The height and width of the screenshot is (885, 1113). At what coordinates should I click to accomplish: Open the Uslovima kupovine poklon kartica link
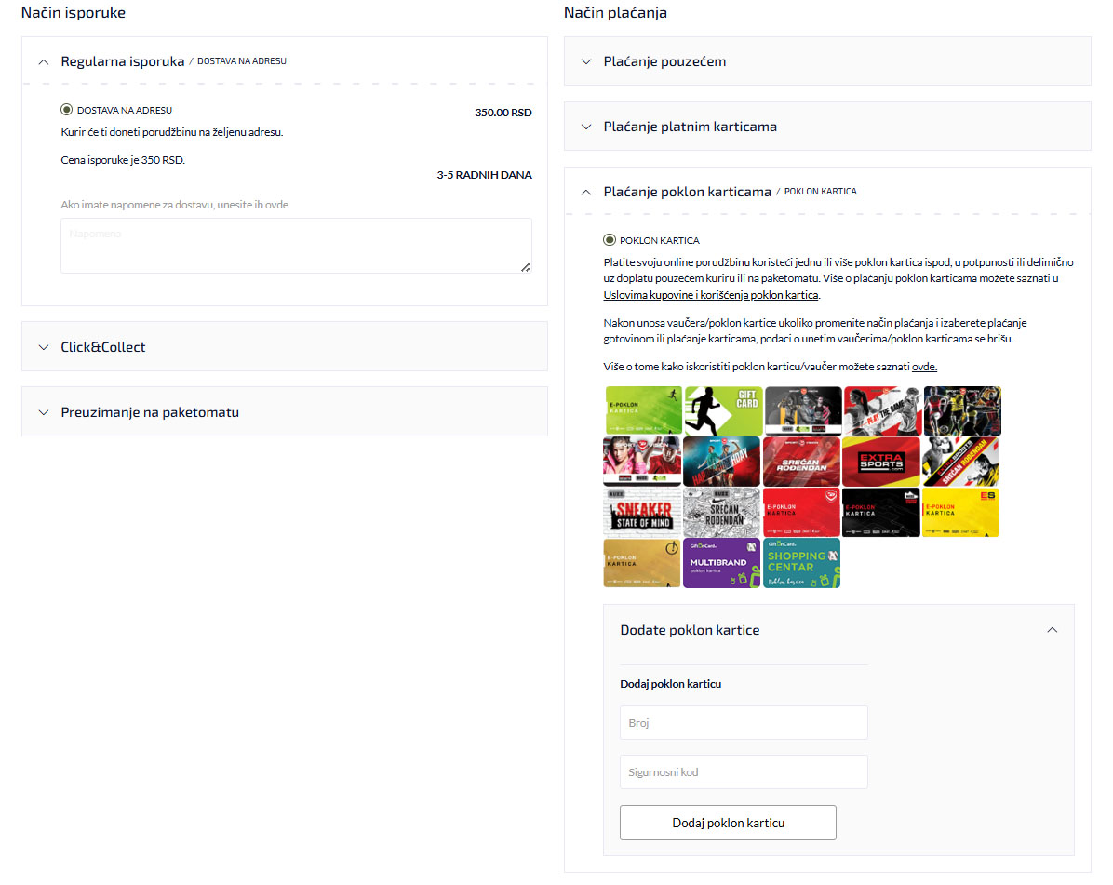[x=713, y=295]
